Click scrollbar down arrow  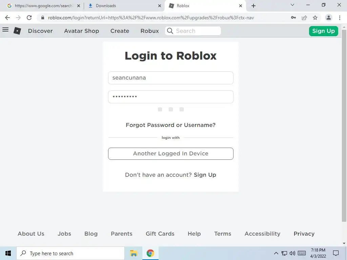coord(344,243)
